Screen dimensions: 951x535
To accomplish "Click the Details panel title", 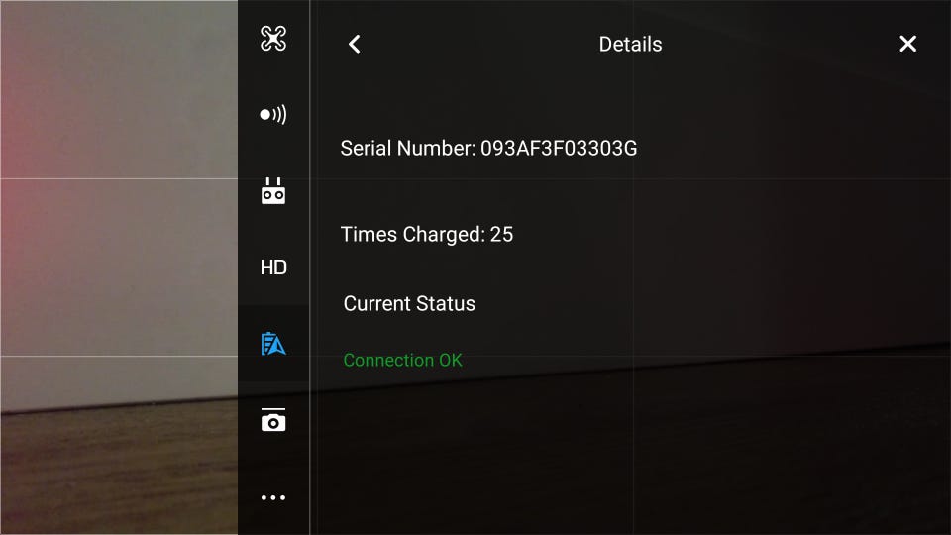I will tap(630, 45).
